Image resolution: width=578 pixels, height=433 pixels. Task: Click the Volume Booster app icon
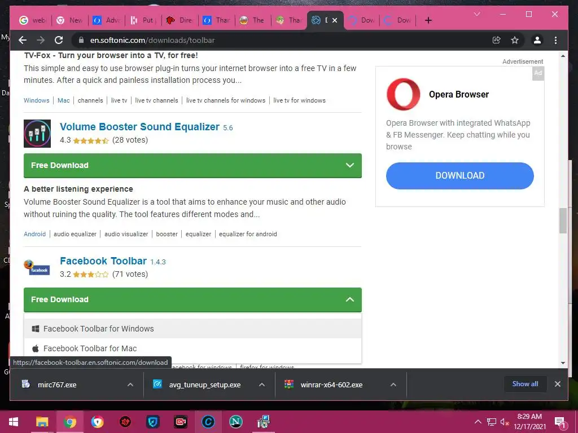click(37, 133)
